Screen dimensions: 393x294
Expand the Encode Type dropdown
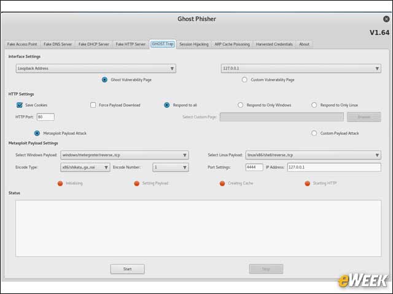(x=85, y=167)
